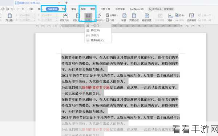Open the 纸张大小 paper size menu
This screenshot has height=136, width=218.
[78, 17]
